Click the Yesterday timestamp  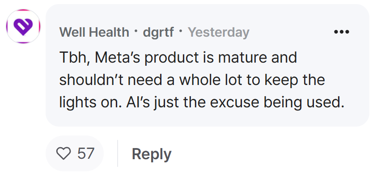tap(218, 33)
